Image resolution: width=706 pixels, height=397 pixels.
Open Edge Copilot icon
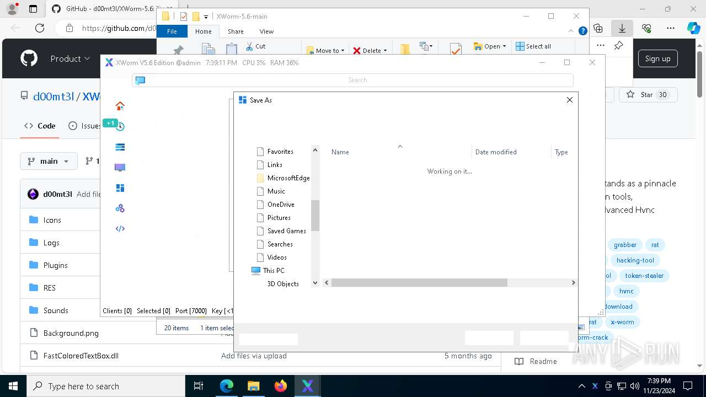click(693, 28)
